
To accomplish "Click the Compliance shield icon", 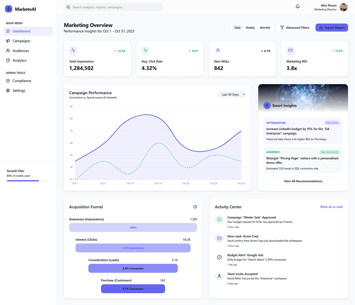I will (x=8, y=81).
